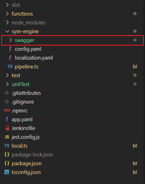Click the TS config icon beside tsconfig.json
Viewport: 145px width, 184px height.
pyautogui.click(x=7, y=172)
